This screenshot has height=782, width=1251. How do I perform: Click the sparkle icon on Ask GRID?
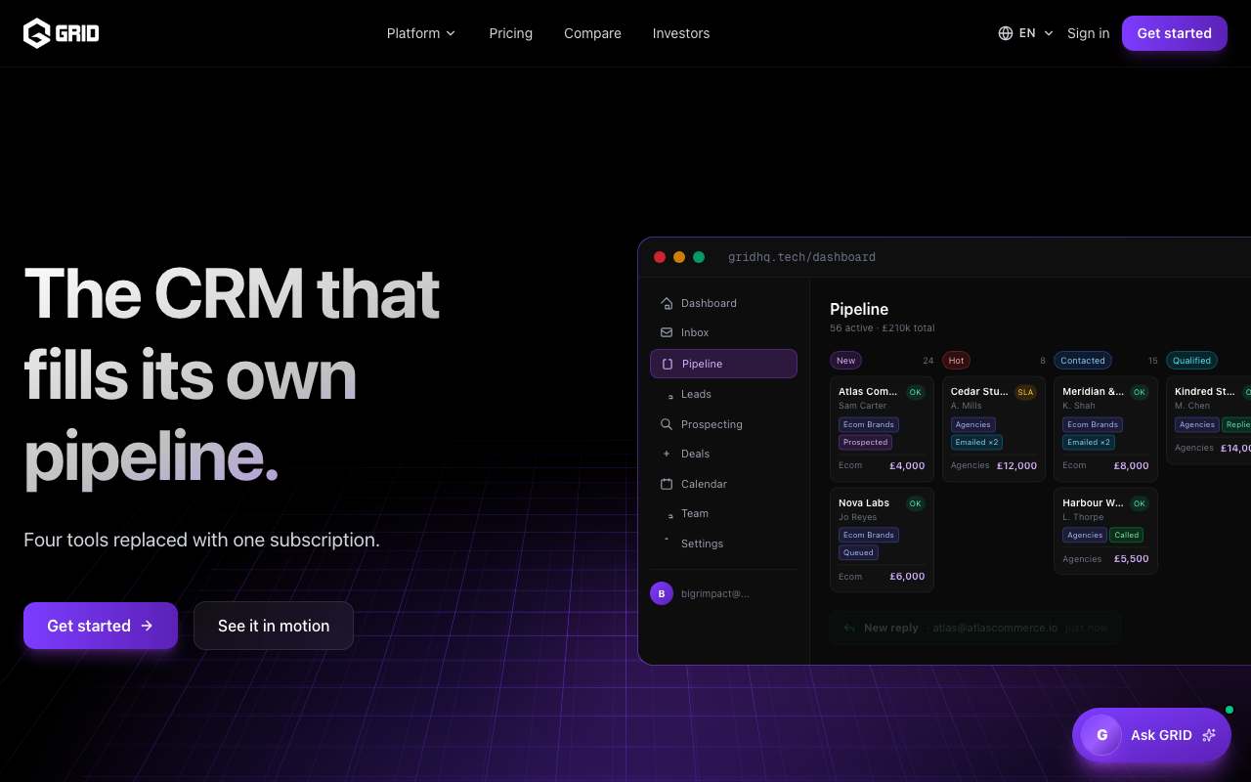tap(1209, 735)
